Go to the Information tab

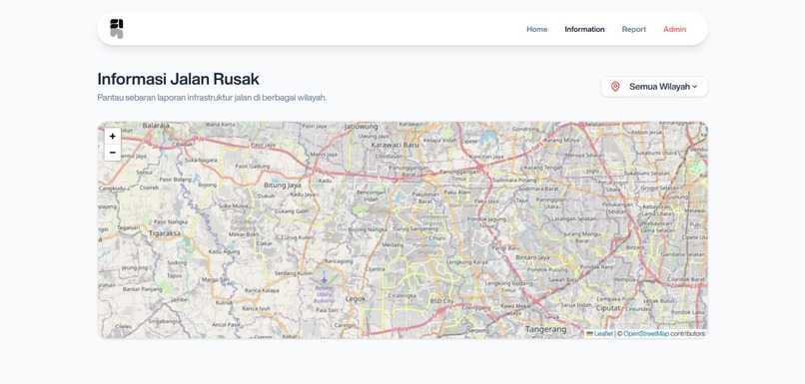point(584,29)
